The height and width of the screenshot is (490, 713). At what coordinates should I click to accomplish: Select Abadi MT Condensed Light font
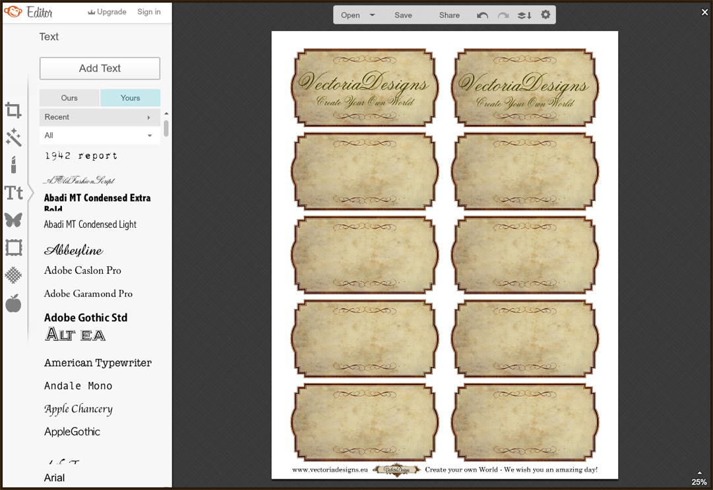[90, 225]
